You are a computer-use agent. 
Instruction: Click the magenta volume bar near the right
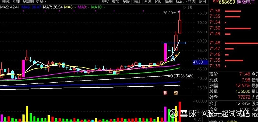pyautogui.click(x=165, y=114)
